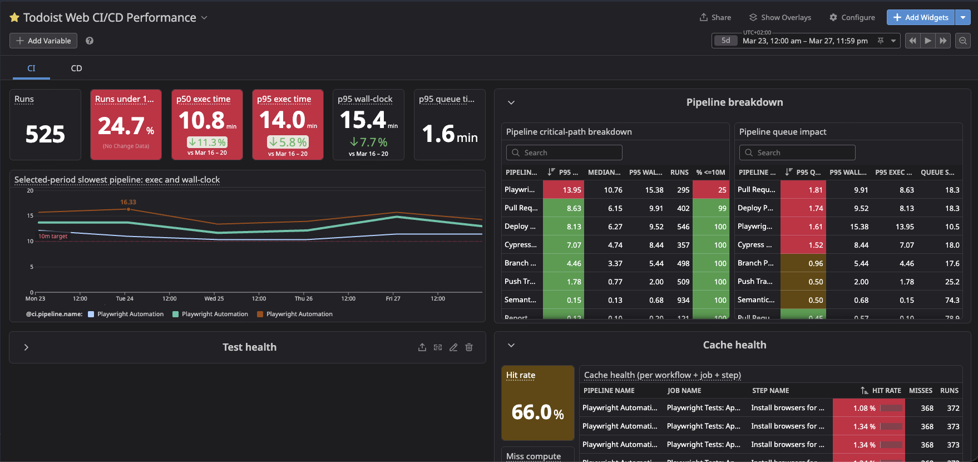Image resolution: width=978 pixels, height=462 pixels.
Task: Sort critical-path table by P95 column
Action: click(563, 172)
